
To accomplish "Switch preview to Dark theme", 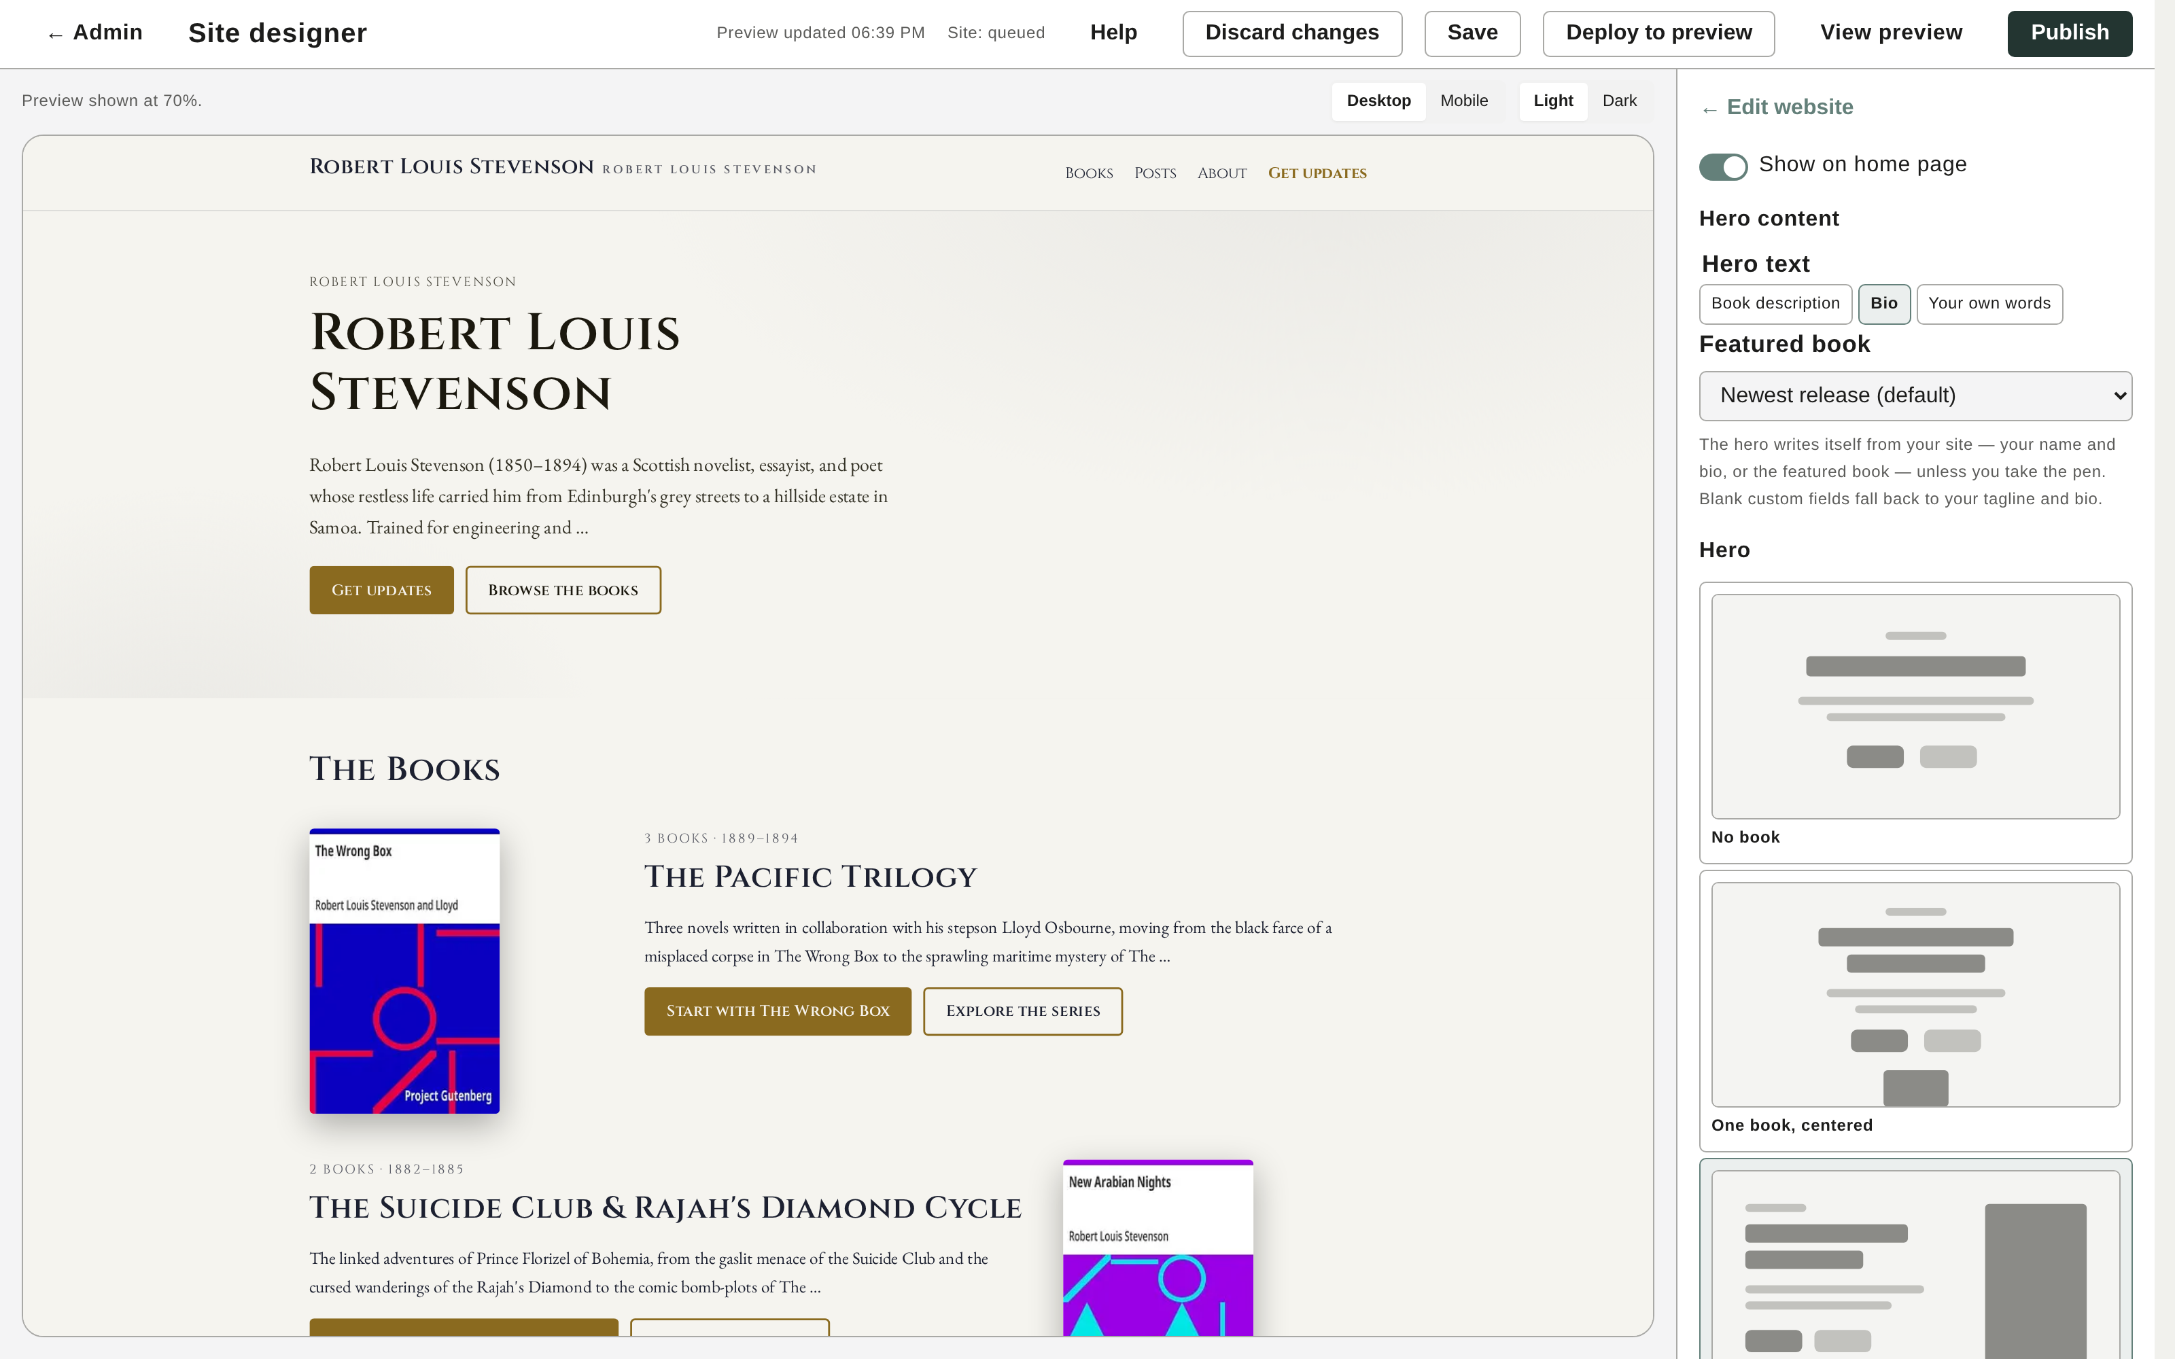I will pyautogui.click(x=1618, y=101).
